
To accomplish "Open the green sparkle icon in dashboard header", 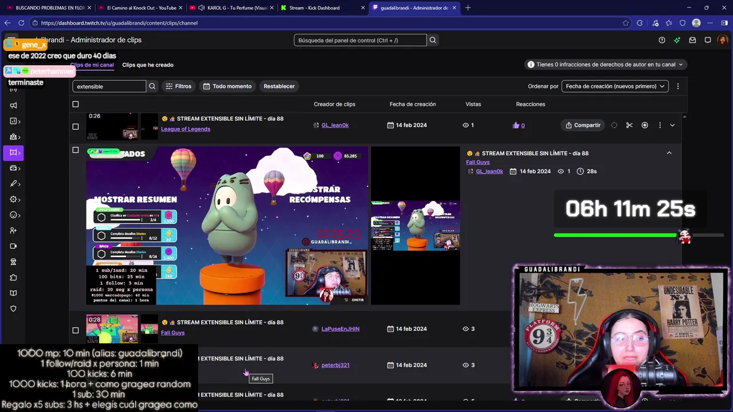I will (x=677, y=40).
